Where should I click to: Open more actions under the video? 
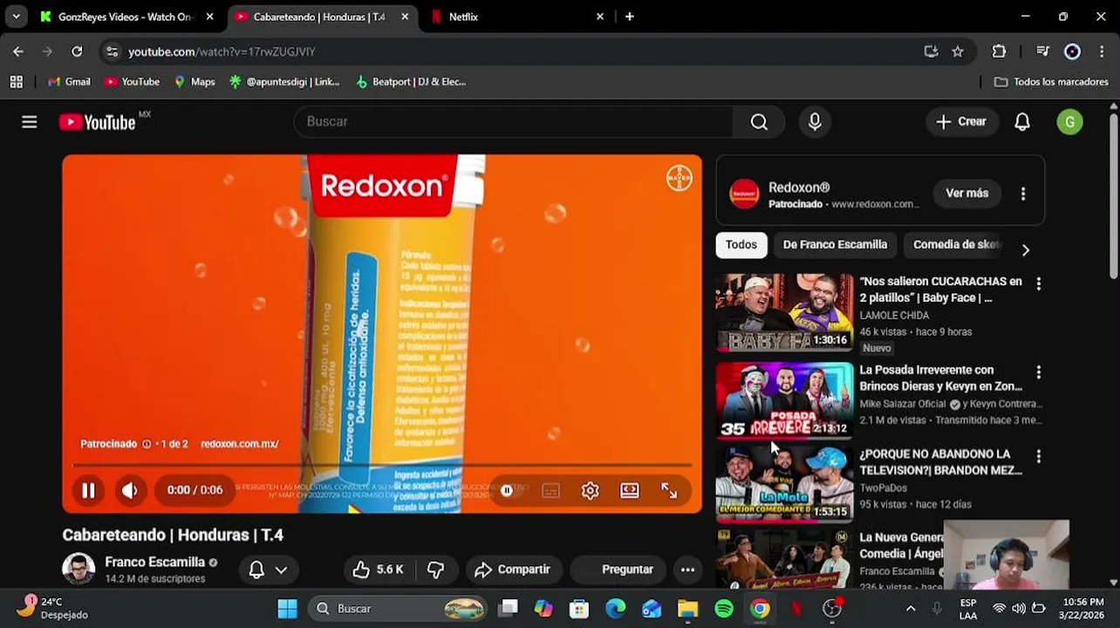(x=687, y=570)
